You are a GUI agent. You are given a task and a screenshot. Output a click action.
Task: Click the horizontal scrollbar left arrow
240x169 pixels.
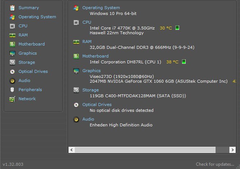point(72,150)
